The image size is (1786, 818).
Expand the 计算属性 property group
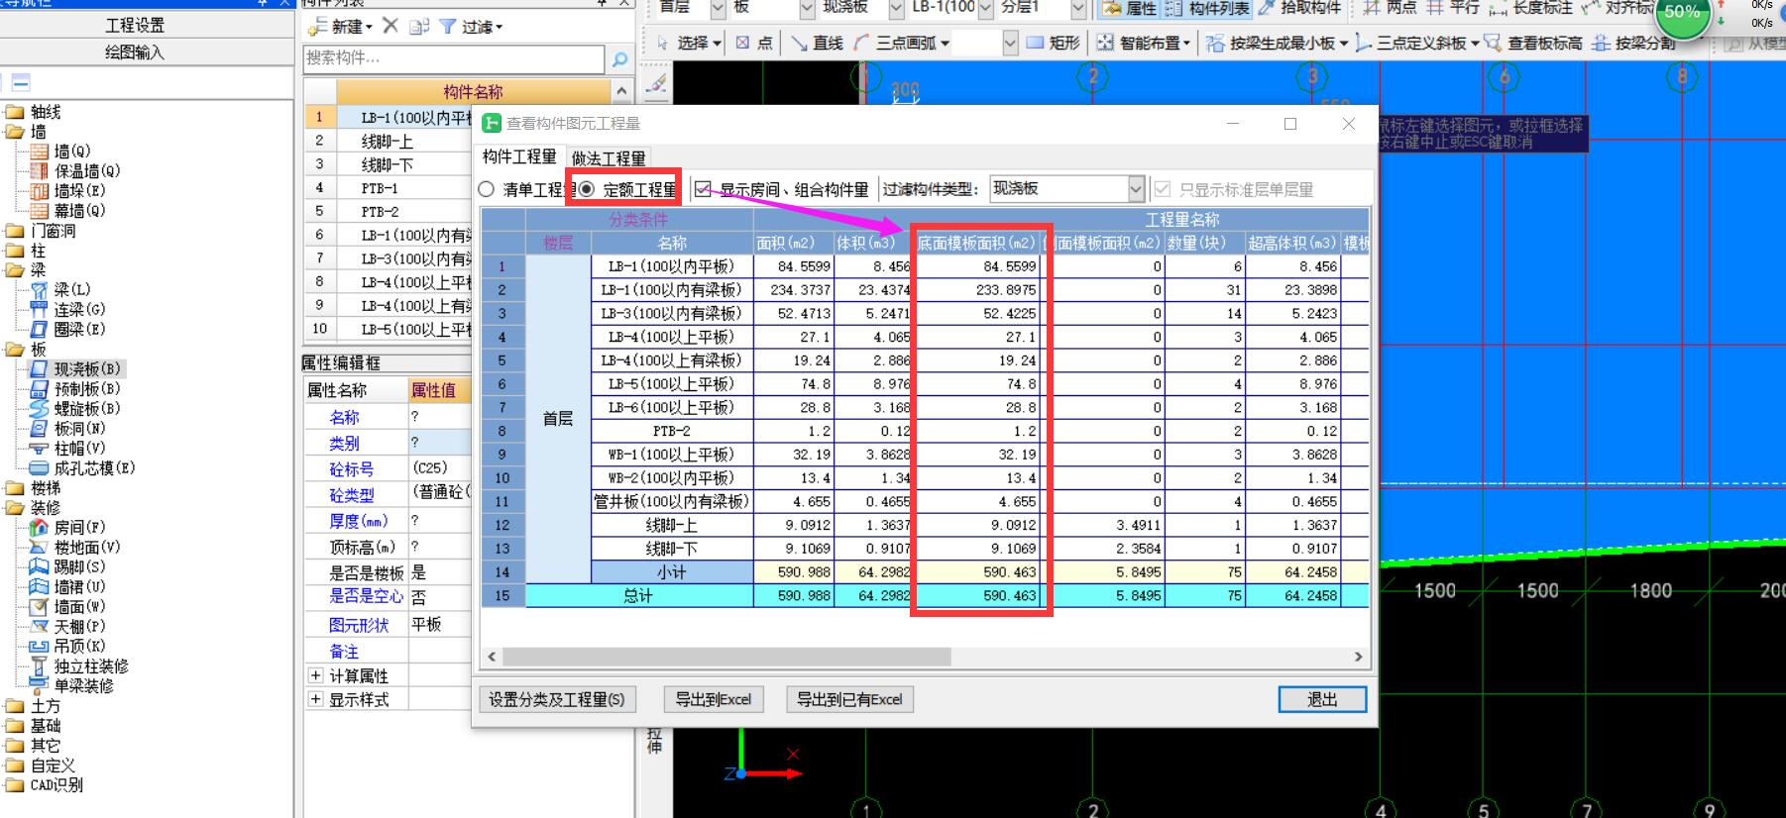316,675
